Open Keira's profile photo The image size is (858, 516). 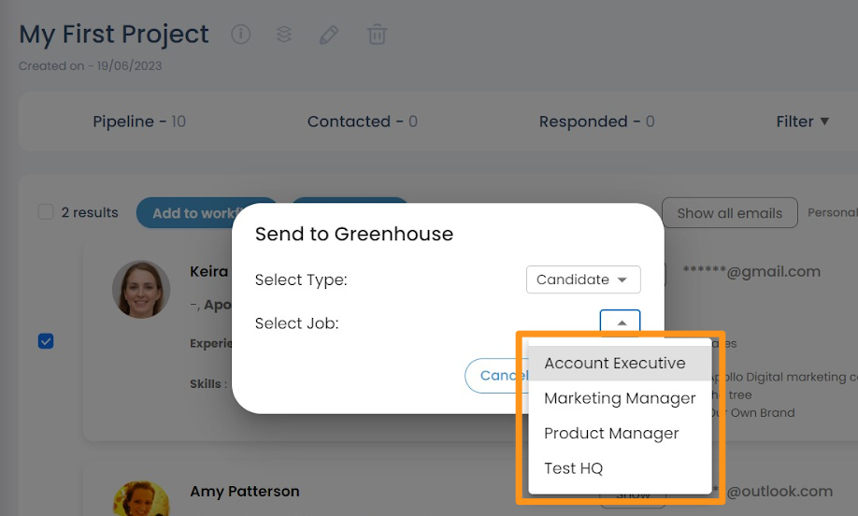pyautogui.click(x=141, y=289)
